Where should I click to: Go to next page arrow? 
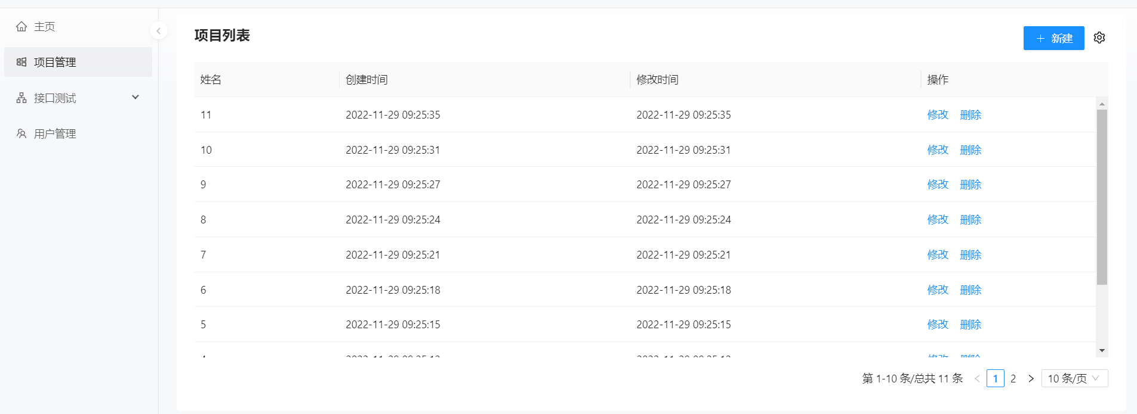(x=1031, y=379)
